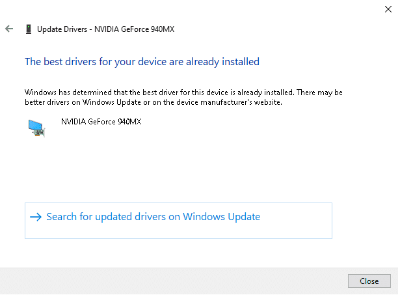Click the word 'Search' in the command link
This screenshot has height=295, width=400.
(x=62, y=217)
